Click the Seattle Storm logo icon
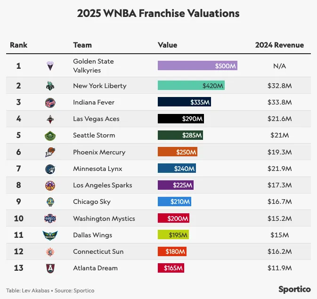The width and height of the screenshot is (317, 299). [50, 136]
